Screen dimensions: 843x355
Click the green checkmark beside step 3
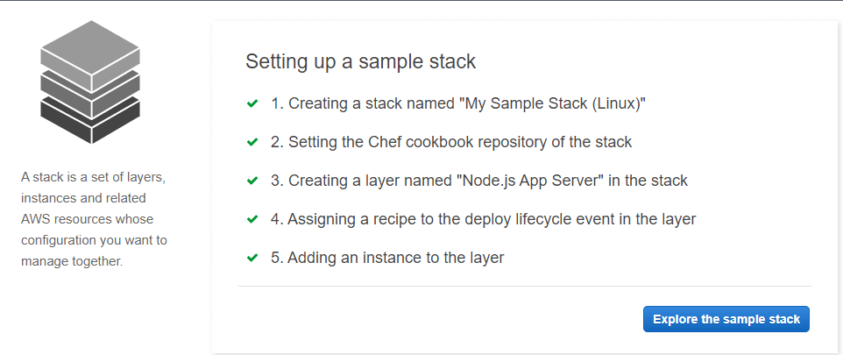(252, 181)
